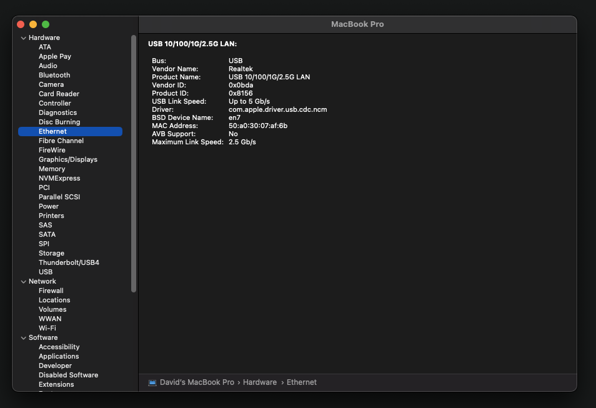Viewport: 596px width, 408px height.
Task: Open the PCI entry
Action: (x=44, y=188)
